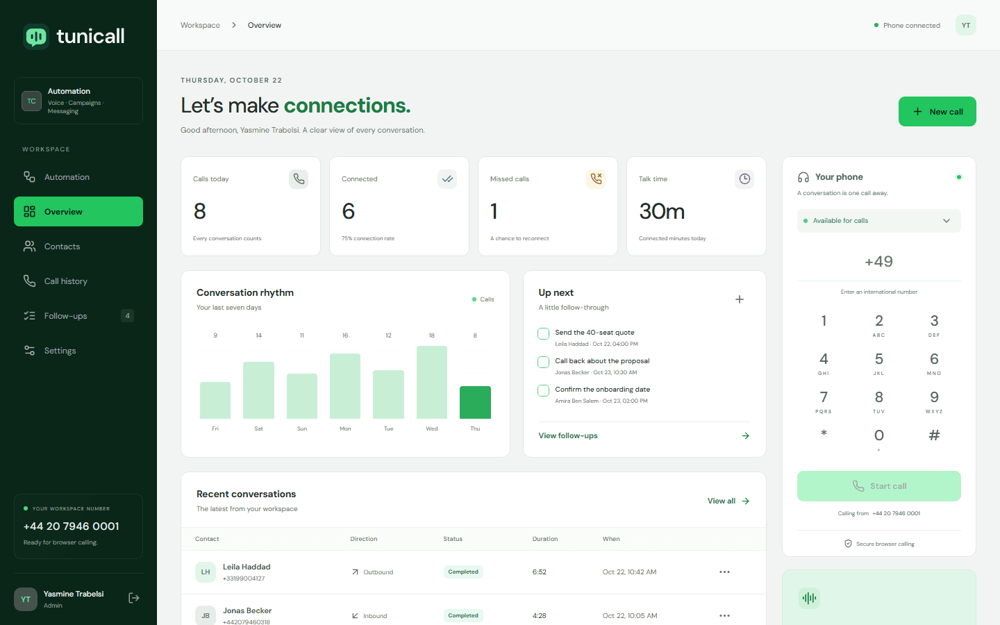Select Overview in the sidebar
The image size is (1000, 625).
[78, 212]
